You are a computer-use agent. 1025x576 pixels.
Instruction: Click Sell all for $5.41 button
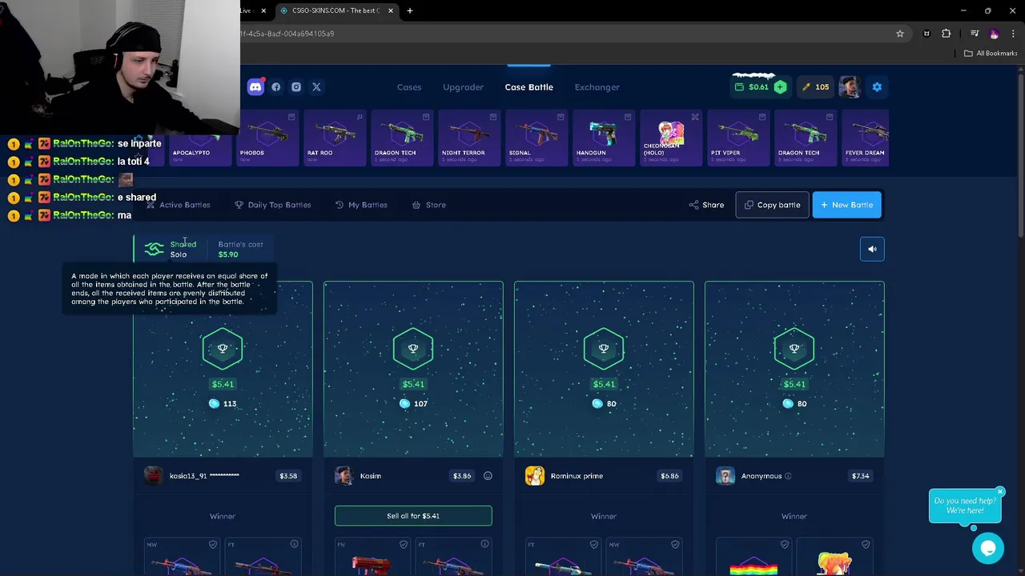pos(413,516)
